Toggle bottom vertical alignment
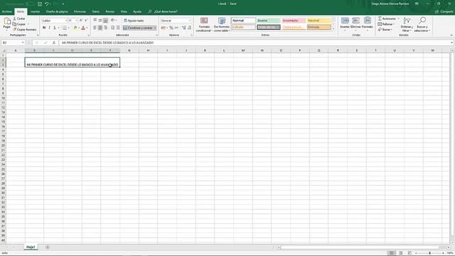The image size is (455, 256). [105, 21]
